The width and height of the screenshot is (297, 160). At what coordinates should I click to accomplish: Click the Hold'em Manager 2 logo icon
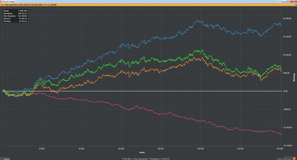tap(294, 158)
